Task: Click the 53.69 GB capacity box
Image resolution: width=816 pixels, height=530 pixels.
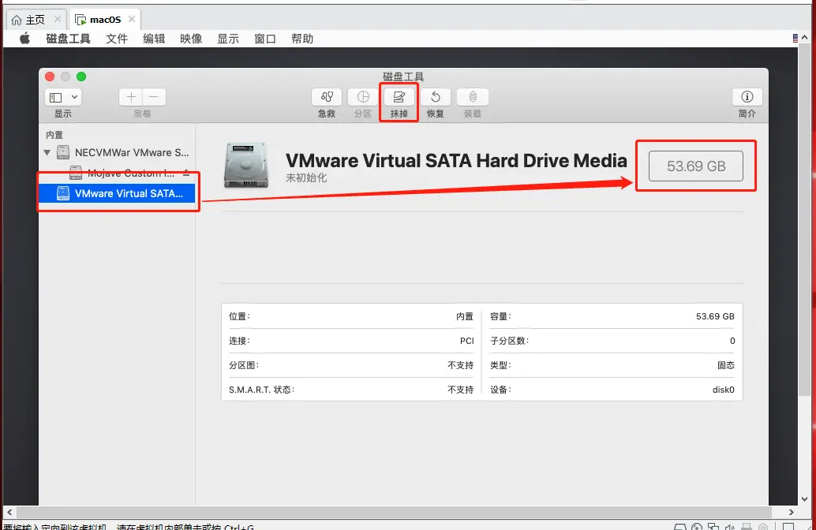Action: coord(696,166)
